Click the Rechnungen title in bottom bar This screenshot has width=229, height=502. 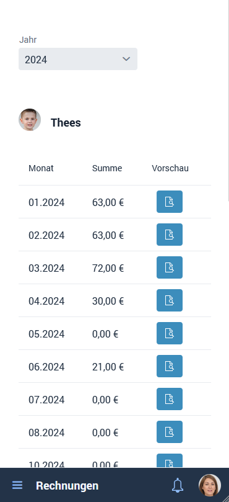pyautogui.click(x=67, y=486)
